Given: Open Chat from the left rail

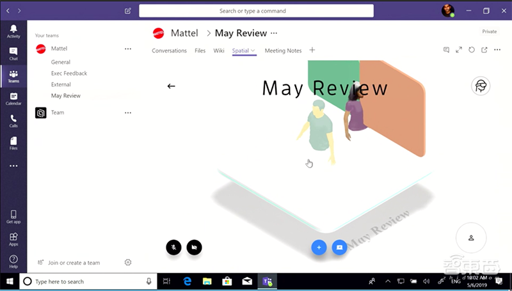Looking at the screenshot, I should tap(13, 54).
